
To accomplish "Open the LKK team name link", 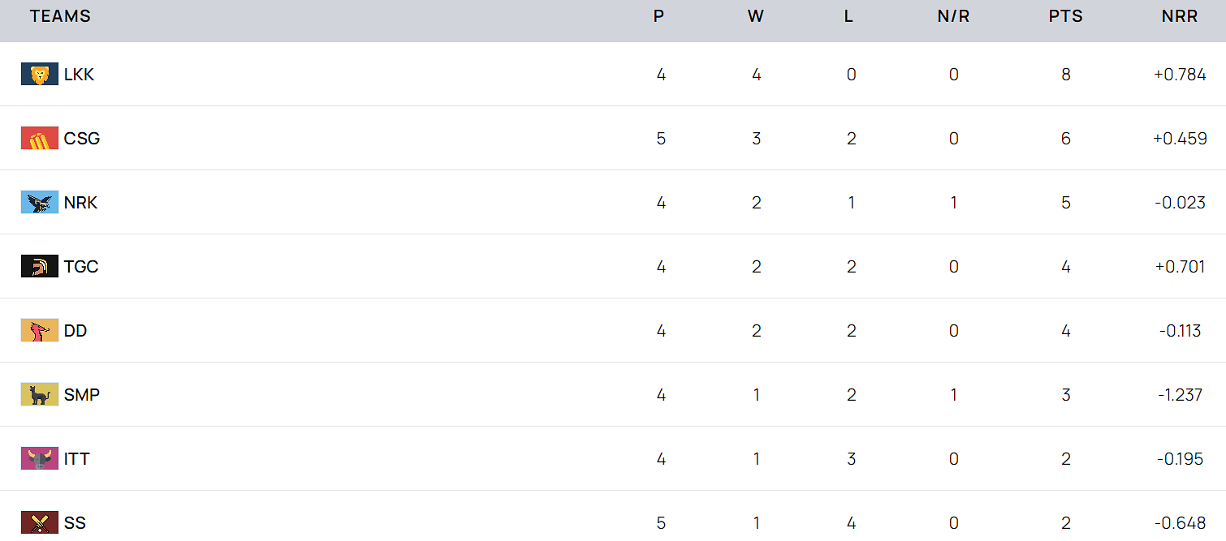I will click(x=79, y=75).
